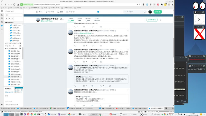Open the Twitter web panel icon in sidebar
The width and height of the screenshot is (206, 116).
[x=2, y=26]
